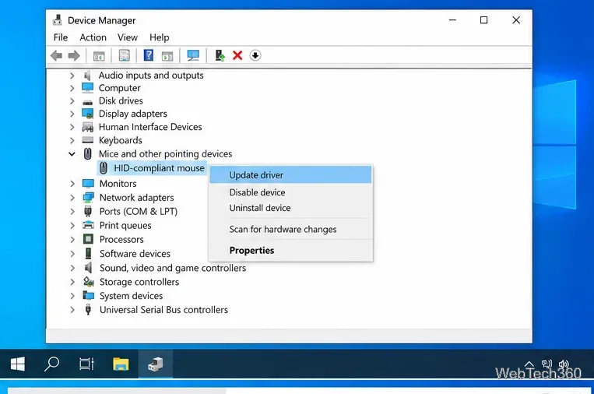
Task: Click the red X uninstall device icon
Action: point(237,56)
